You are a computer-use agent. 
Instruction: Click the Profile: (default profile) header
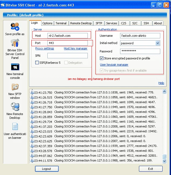coord(85,15)
